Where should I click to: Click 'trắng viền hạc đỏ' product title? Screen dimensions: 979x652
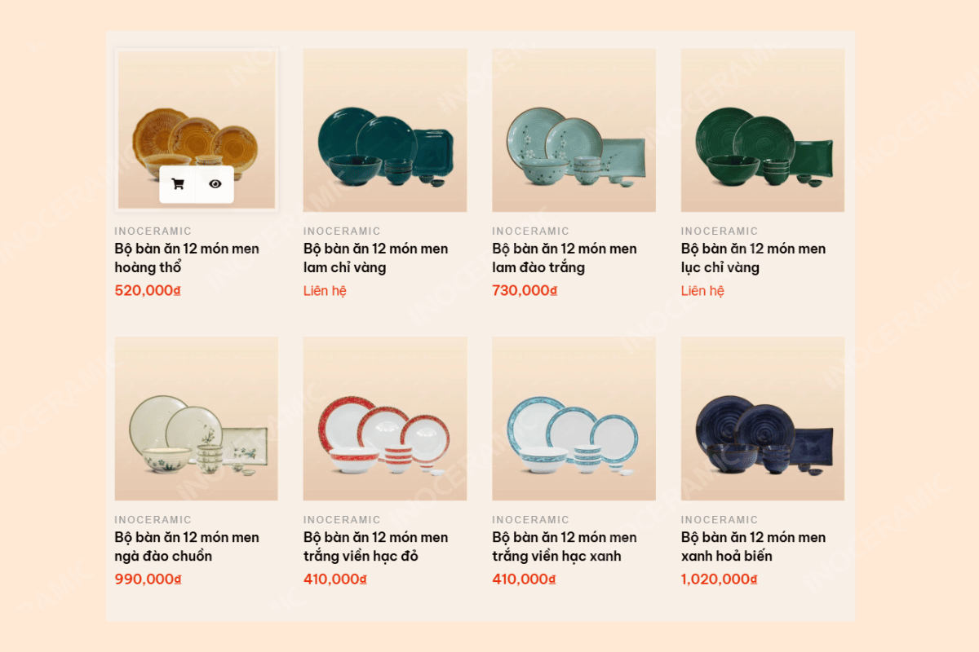tap(376, 546)
